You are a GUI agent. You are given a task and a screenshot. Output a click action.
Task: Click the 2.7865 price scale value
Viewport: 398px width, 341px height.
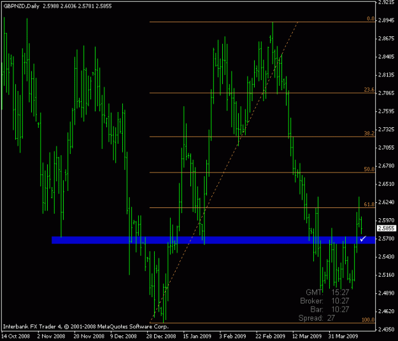coord(387,93)
